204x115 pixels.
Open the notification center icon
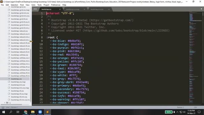coord(199,112)
